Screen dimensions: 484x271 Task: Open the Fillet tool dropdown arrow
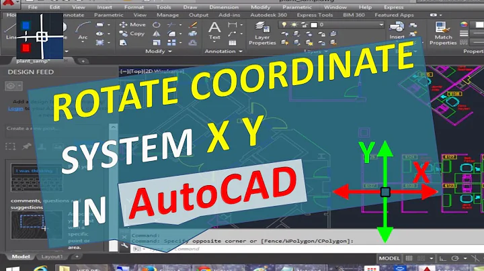pyautogui.click(x=181, y=34)
